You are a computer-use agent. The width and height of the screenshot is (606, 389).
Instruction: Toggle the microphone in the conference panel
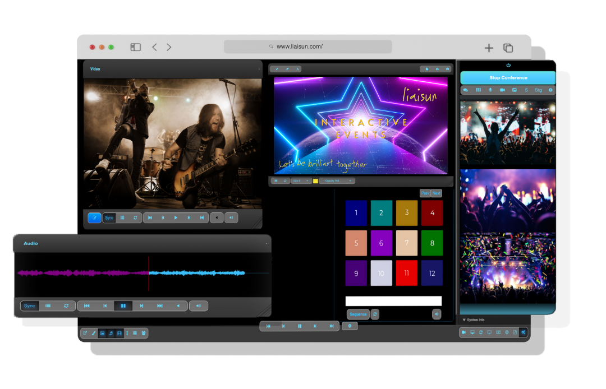490,90
